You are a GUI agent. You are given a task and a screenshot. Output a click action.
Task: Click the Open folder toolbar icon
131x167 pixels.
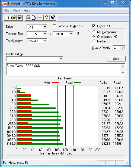click(13, 17)
